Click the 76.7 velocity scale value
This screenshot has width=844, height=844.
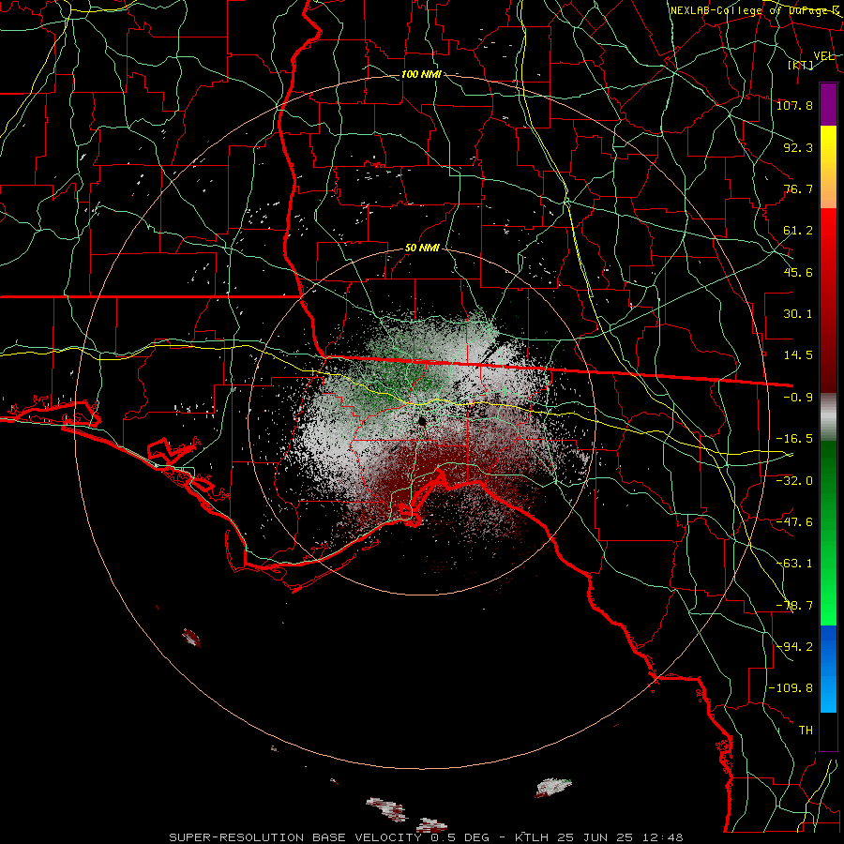pos(798,188)
